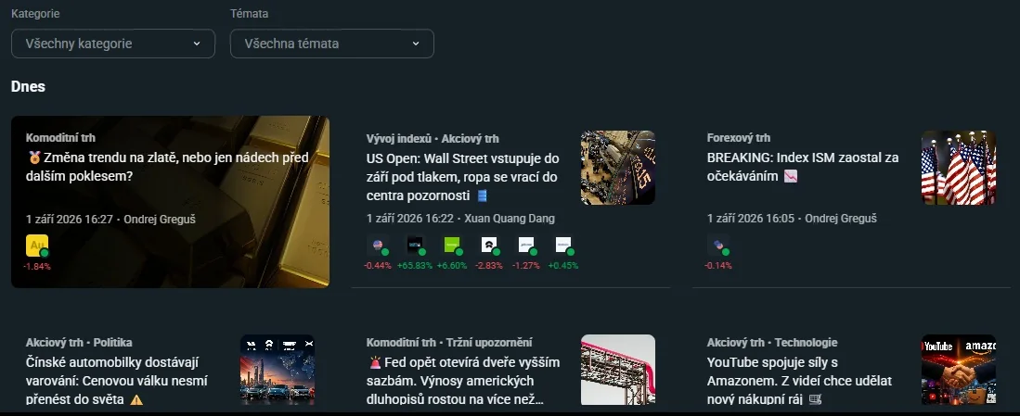Viewport: 1020px width, 416px height.
Task: Click Komoditní trh label on gold card
Action: [x=60, y=137]
